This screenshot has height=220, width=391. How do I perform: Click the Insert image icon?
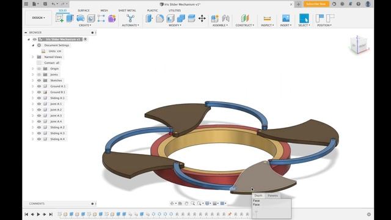coord(286,18)
